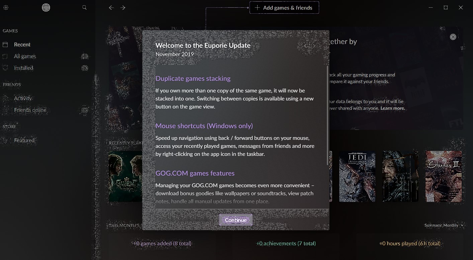473x260 pixels.
Task: Open the profile avatar menu
Action: tap(46, 7)
